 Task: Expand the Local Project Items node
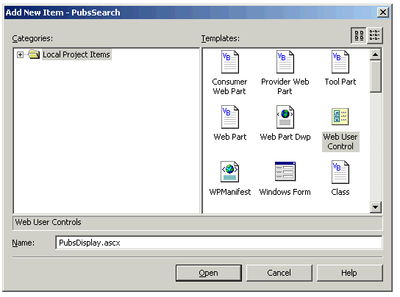click(20, 54)
